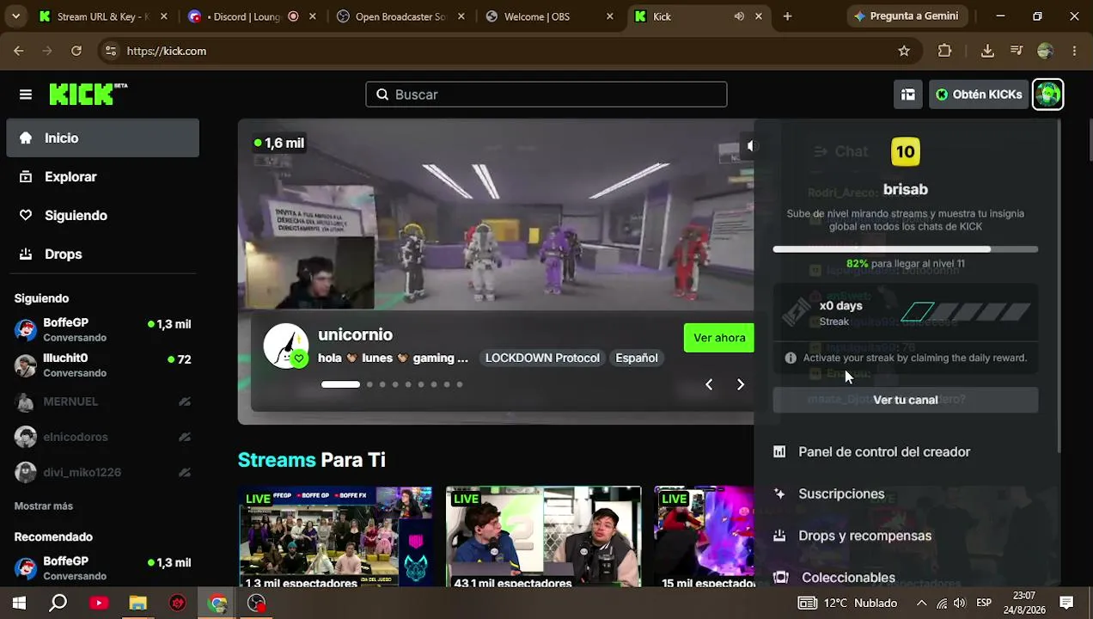This screenshot has height=619, width=1093.
Task: Go to the next featured stream
Action: coord(741,384)
